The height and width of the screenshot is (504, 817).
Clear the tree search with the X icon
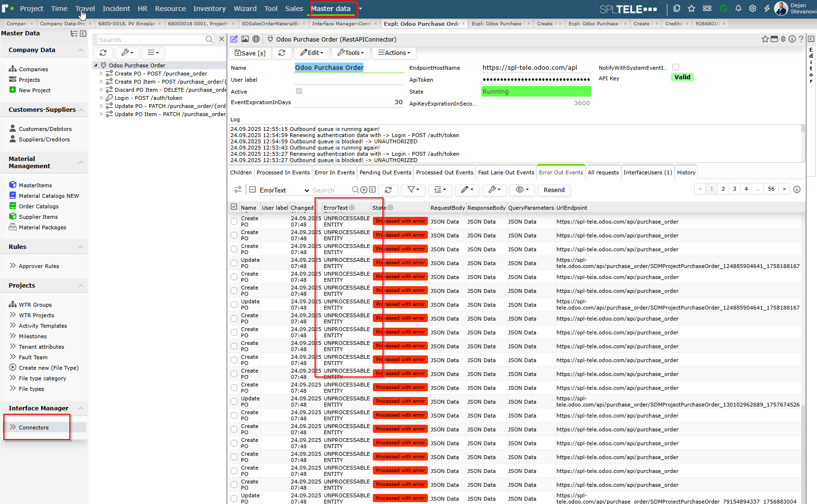pos(221,39)
